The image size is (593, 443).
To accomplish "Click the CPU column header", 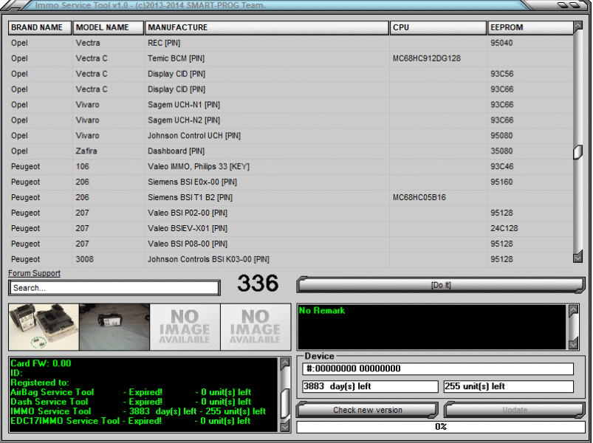I will pyautogui.click(x=438, y=28).
